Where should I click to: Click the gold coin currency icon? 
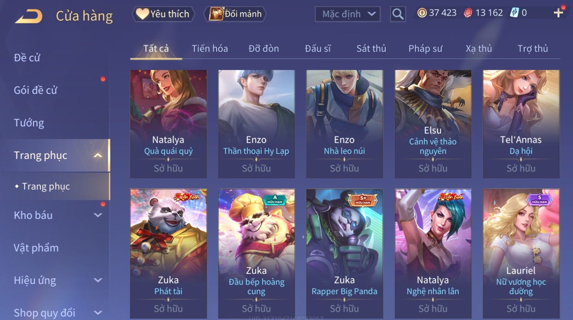pyautogui.click(x=422, y=13)
